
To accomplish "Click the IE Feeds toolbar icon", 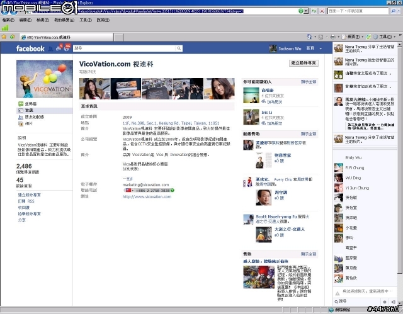I will pyautogui.click(x=321, y=37).
